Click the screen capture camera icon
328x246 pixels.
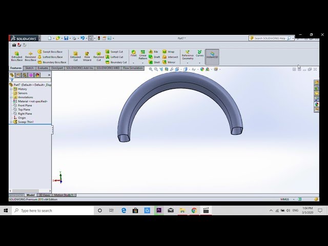pos(14,45)
